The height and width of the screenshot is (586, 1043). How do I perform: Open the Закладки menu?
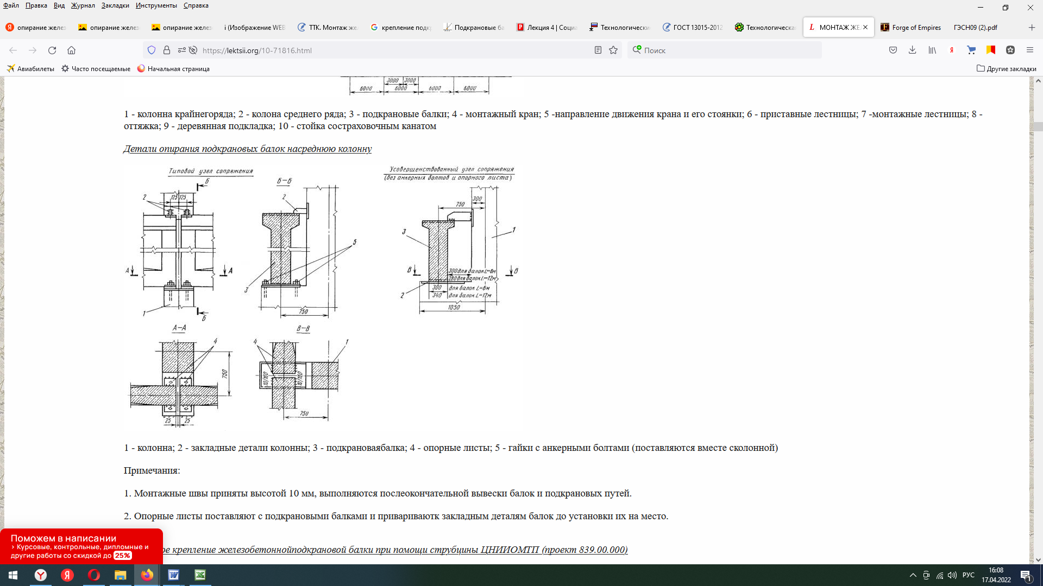(x=115, y=5)
